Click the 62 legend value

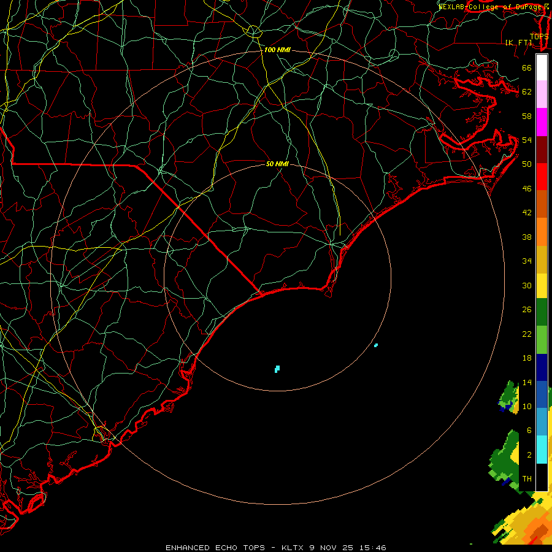click(527, 92)
